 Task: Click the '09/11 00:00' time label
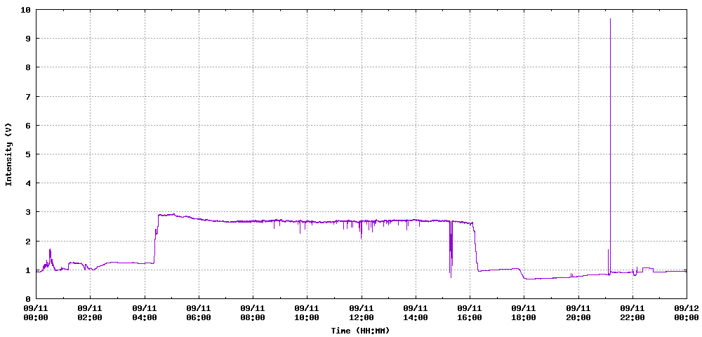[36, 313]
